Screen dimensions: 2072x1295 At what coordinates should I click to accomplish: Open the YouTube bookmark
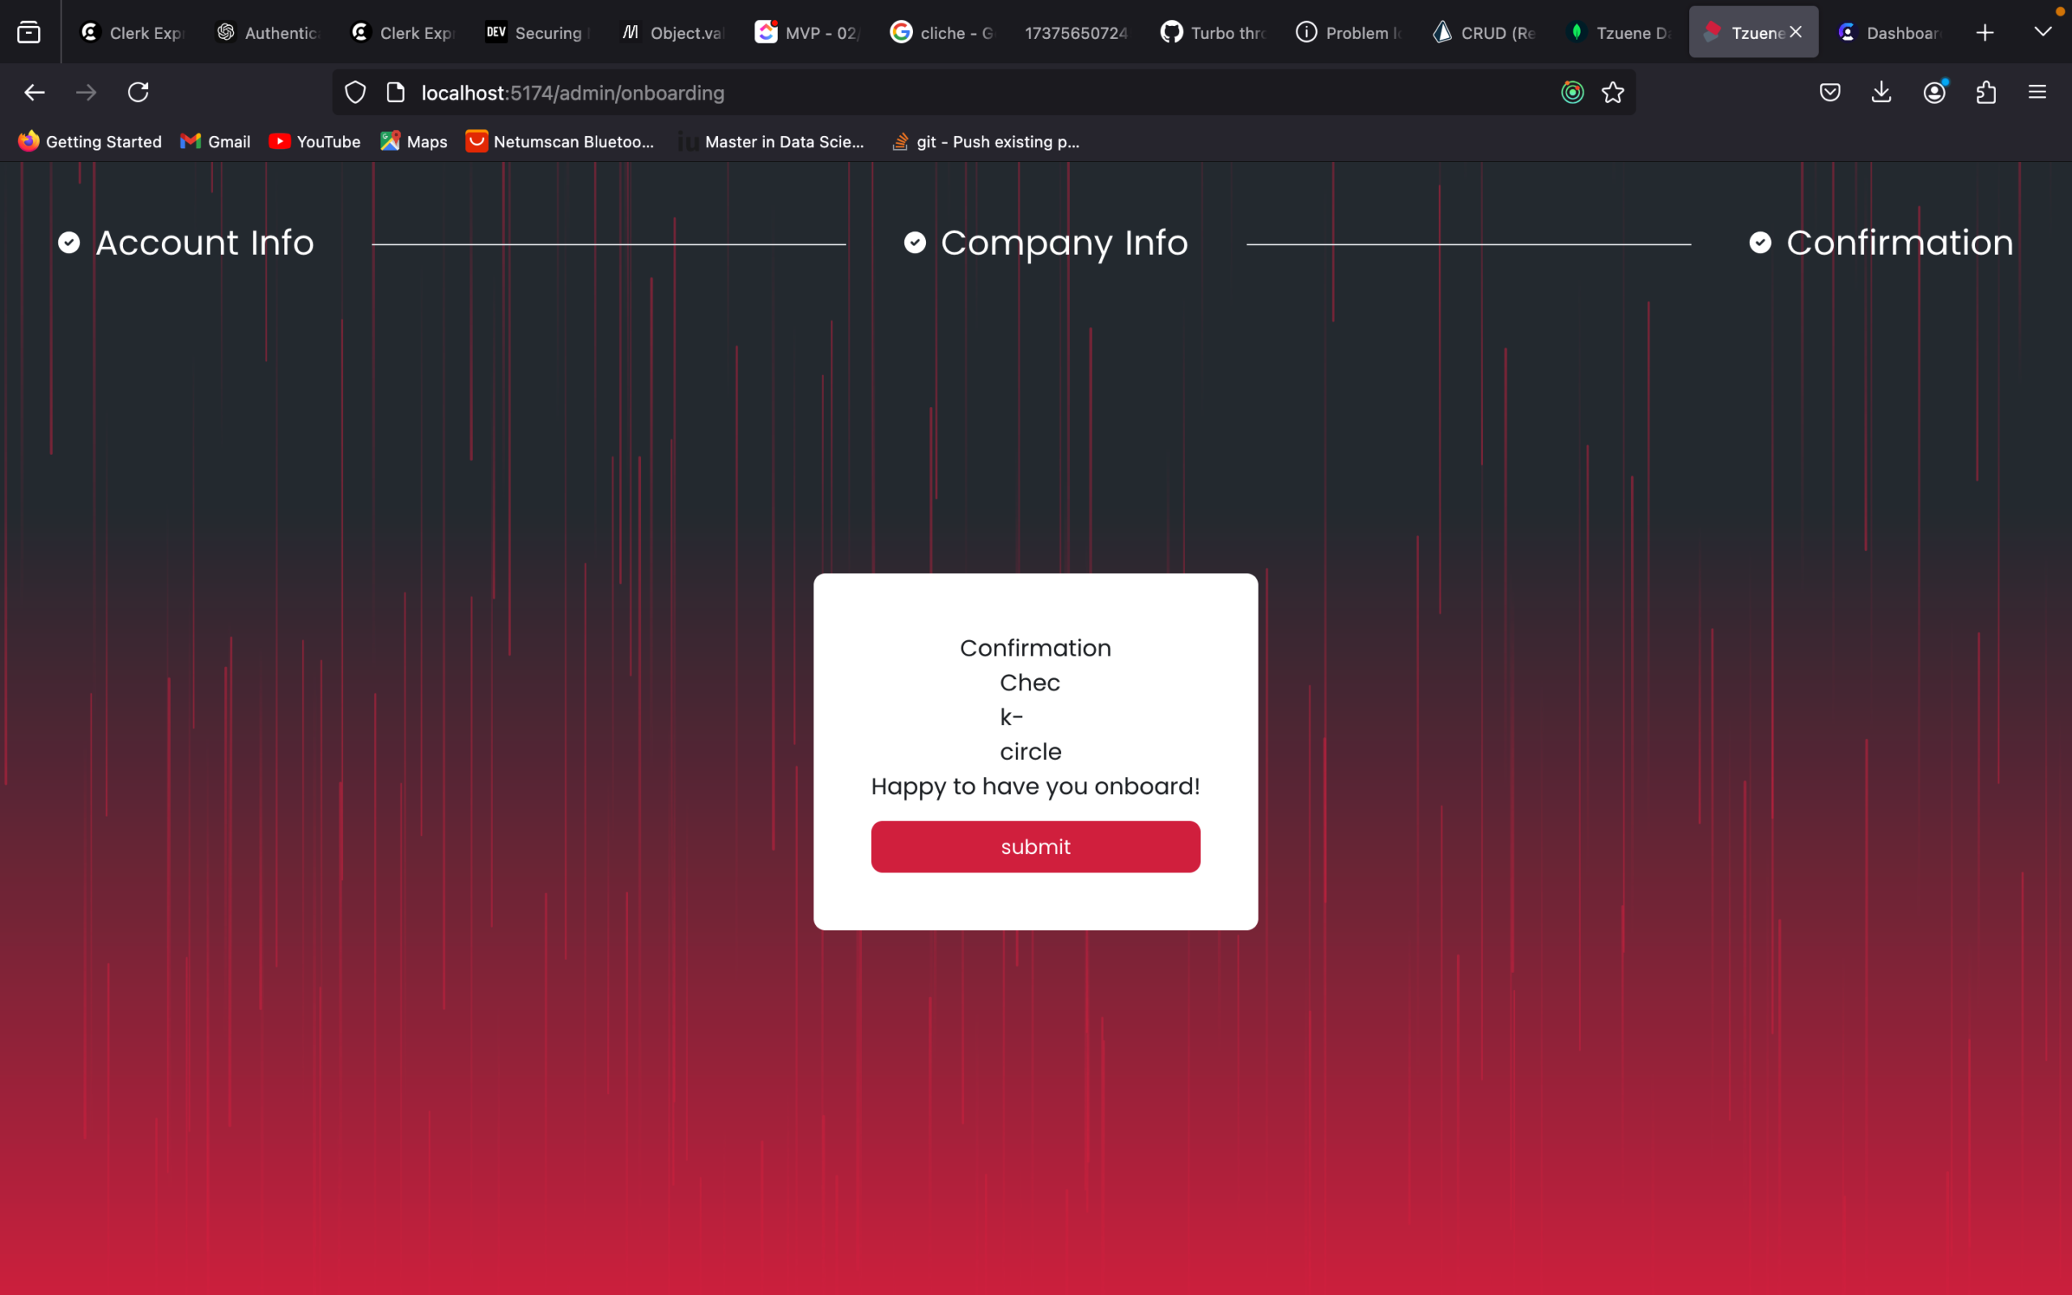[314, 142]
